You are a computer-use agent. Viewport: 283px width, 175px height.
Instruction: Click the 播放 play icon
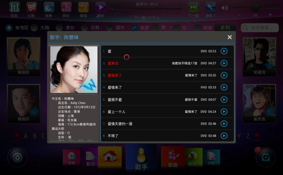(x=101, y=7)
